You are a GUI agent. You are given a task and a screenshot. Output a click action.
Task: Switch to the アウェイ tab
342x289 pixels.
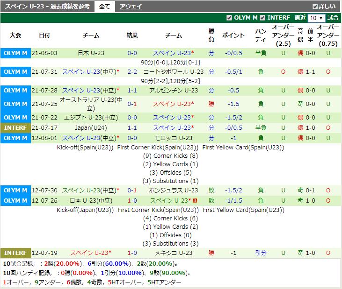click(x=131, y=7)
